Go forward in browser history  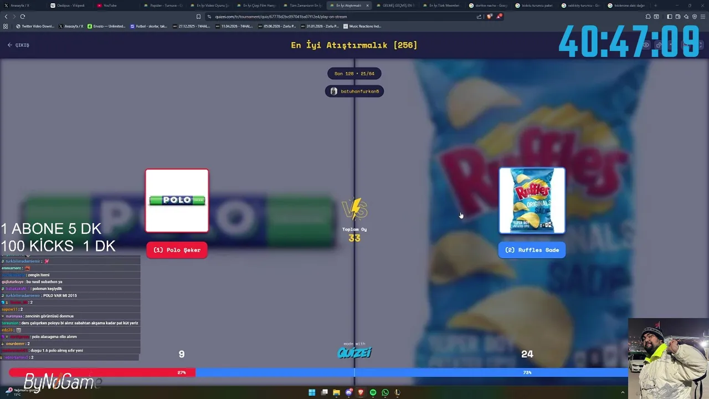pyautogui.click(x=14, y=17)
